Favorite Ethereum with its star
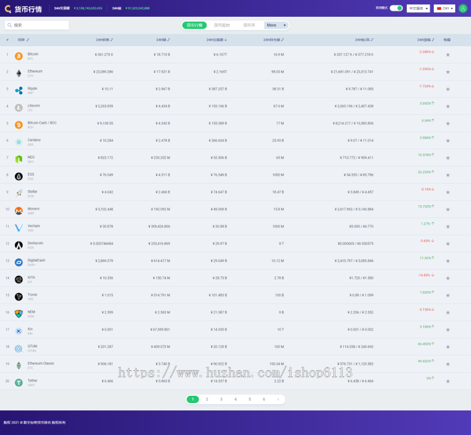471x435 pixels. pyautogui.click(x=447, y=72)
